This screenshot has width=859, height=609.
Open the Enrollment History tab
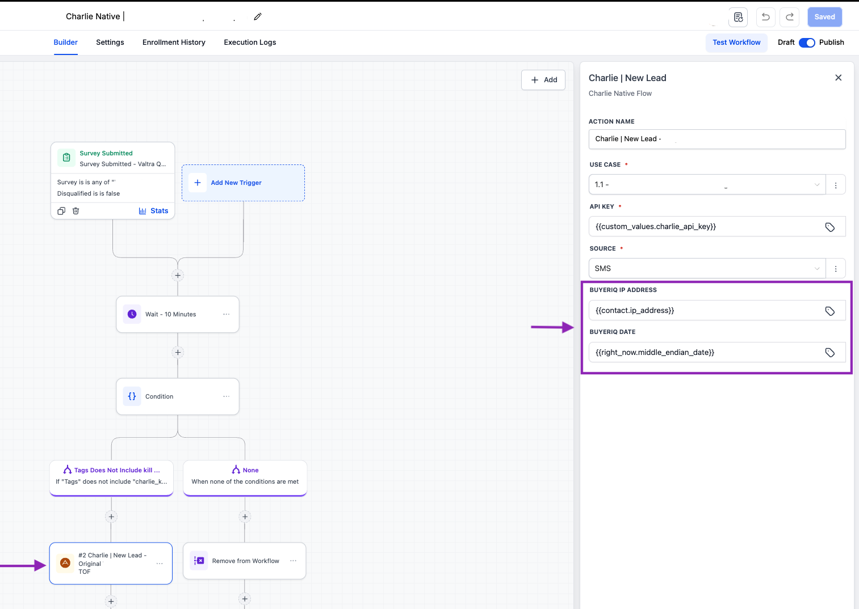(174, 43)
